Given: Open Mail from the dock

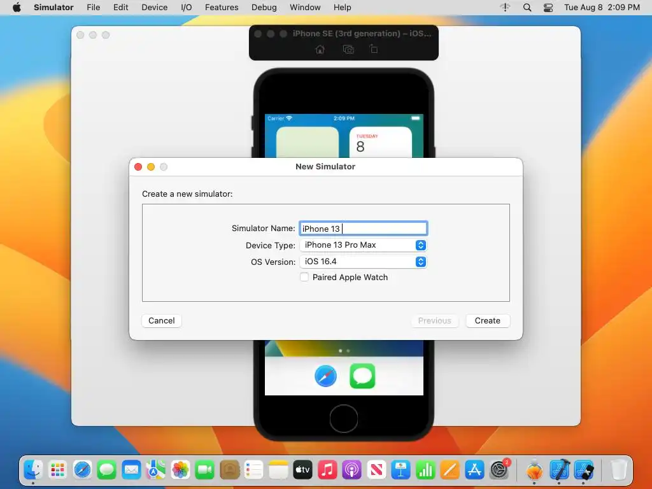Looking at the screenshot, I should coord(131,471).
